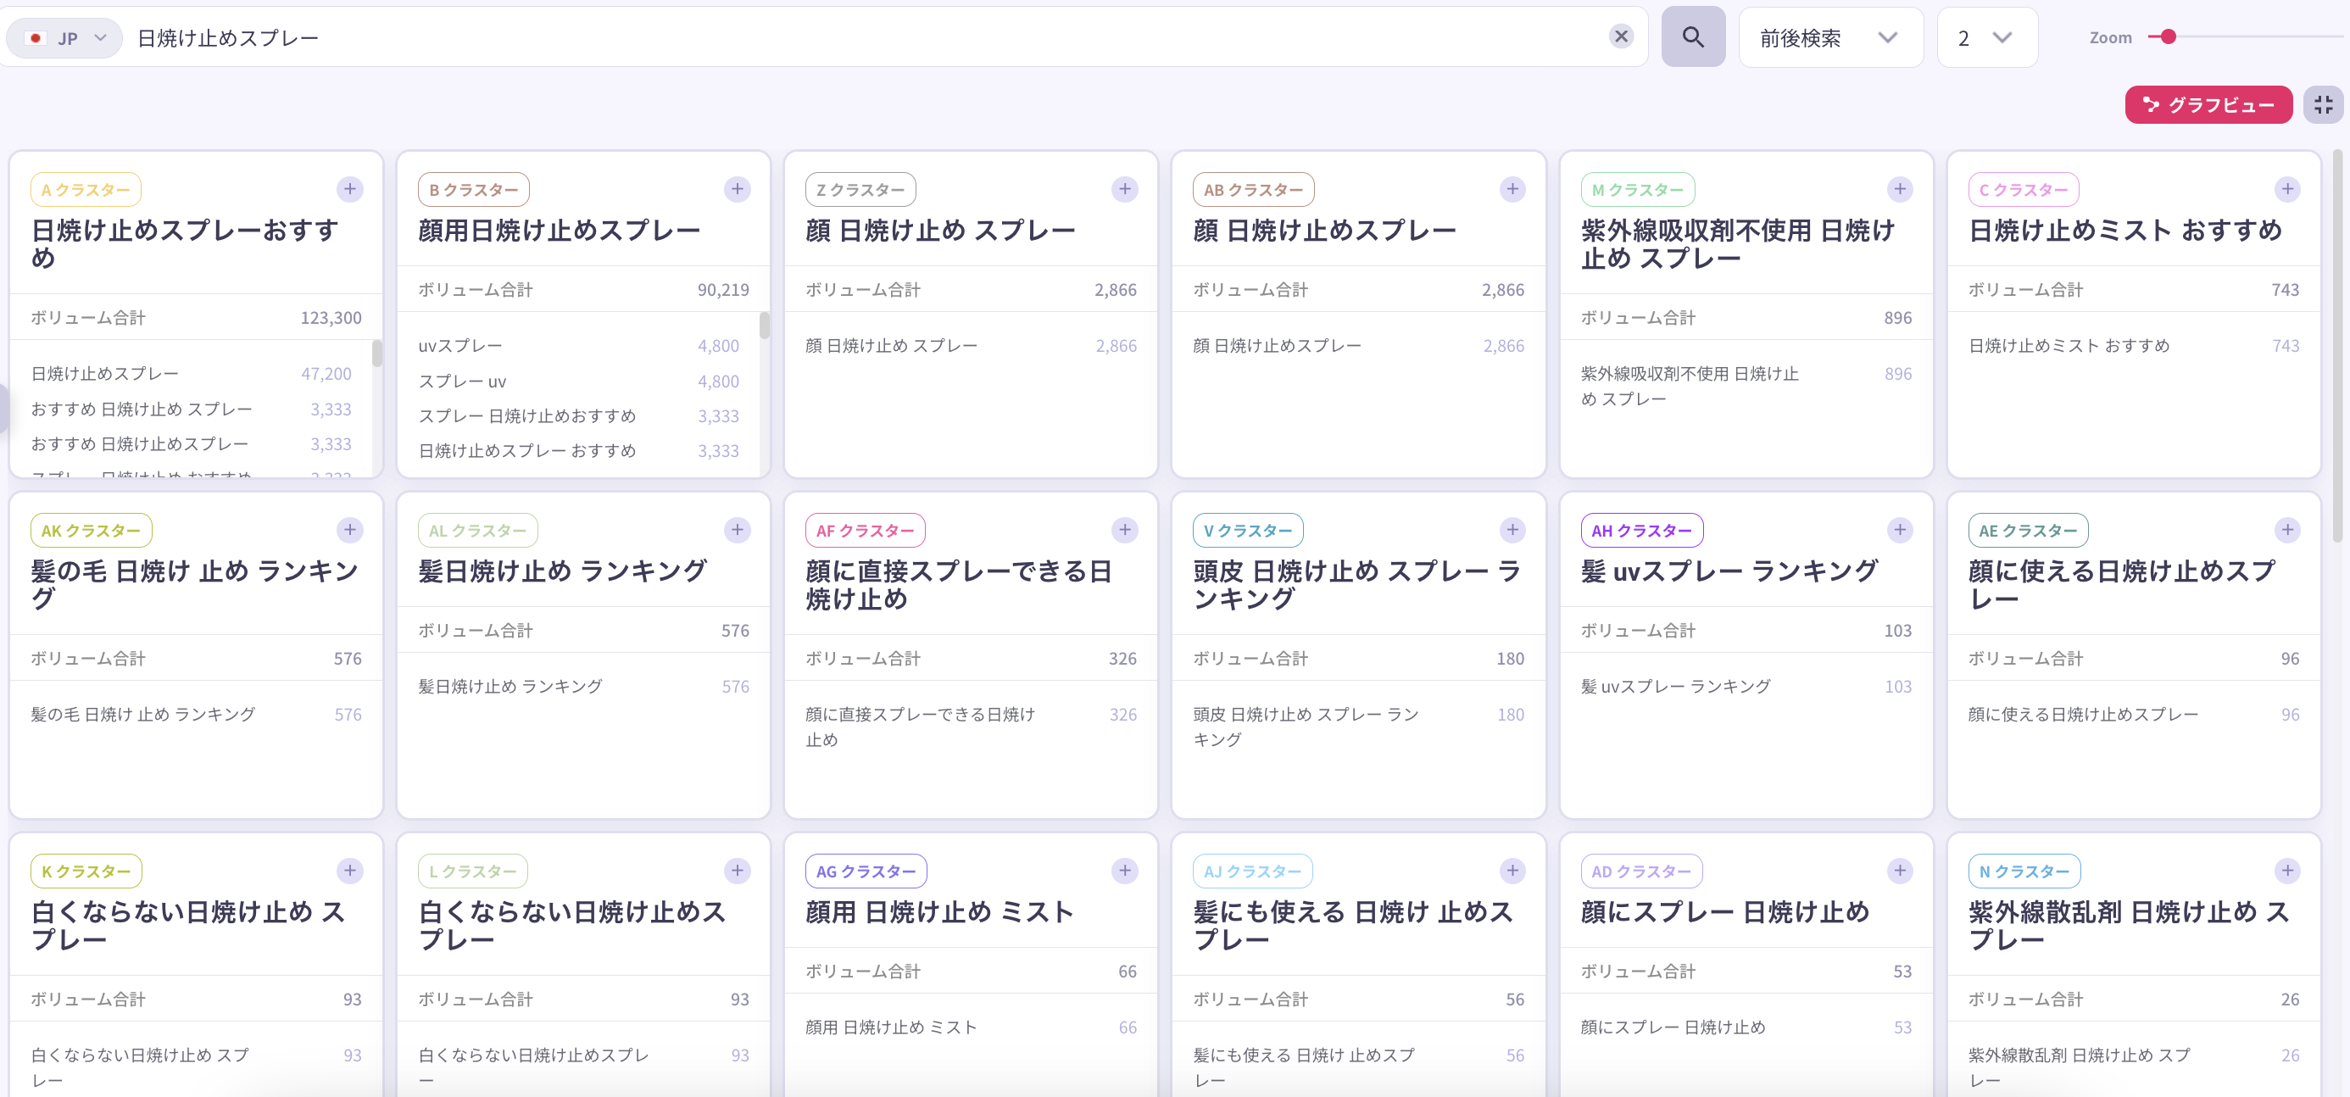The height and width of the screenshot is (1097, 2350).
Task: Click scrollbar in A クラスター keyword list
Action: (376, 354)
